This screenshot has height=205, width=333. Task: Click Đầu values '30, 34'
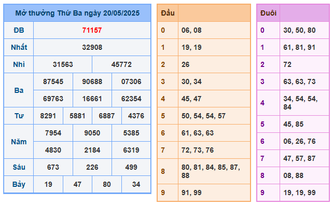pyautogui.click(x=191, y=81)
